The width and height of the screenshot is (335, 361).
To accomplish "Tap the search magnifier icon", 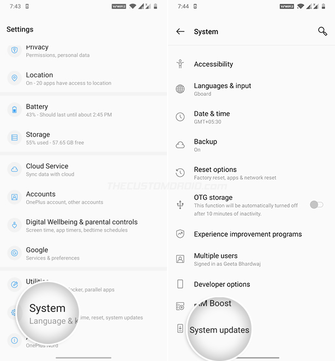I will 322,32.
